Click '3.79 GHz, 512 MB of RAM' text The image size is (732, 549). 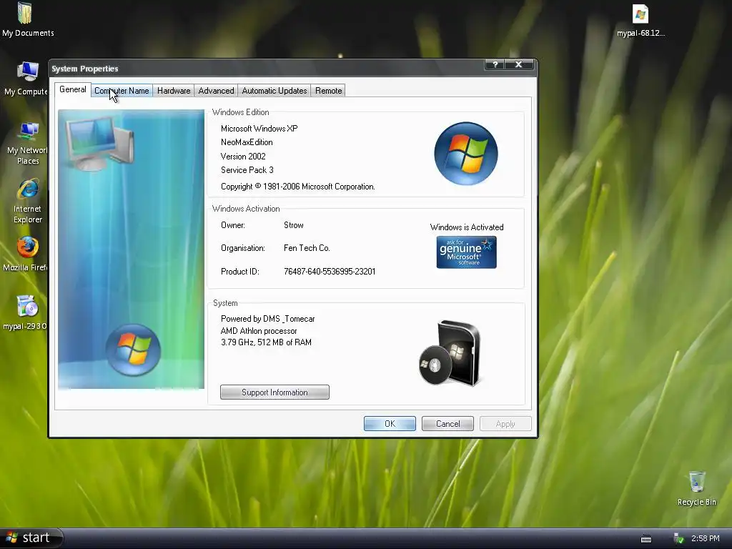266,342
